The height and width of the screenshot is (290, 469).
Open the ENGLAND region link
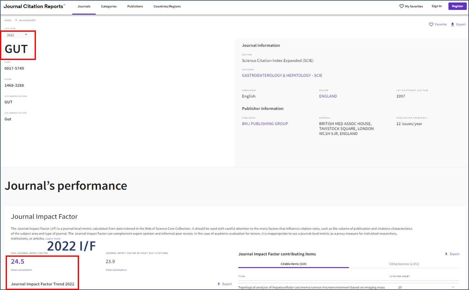328,96
